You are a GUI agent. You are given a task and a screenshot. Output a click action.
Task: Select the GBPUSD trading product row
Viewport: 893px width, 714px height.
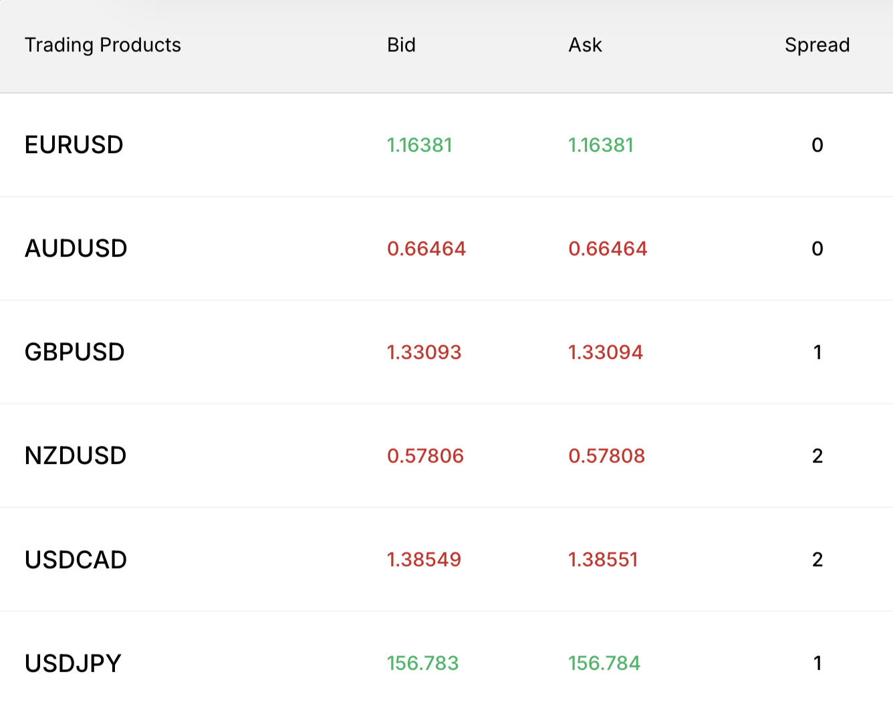click(x=74, y=352)
